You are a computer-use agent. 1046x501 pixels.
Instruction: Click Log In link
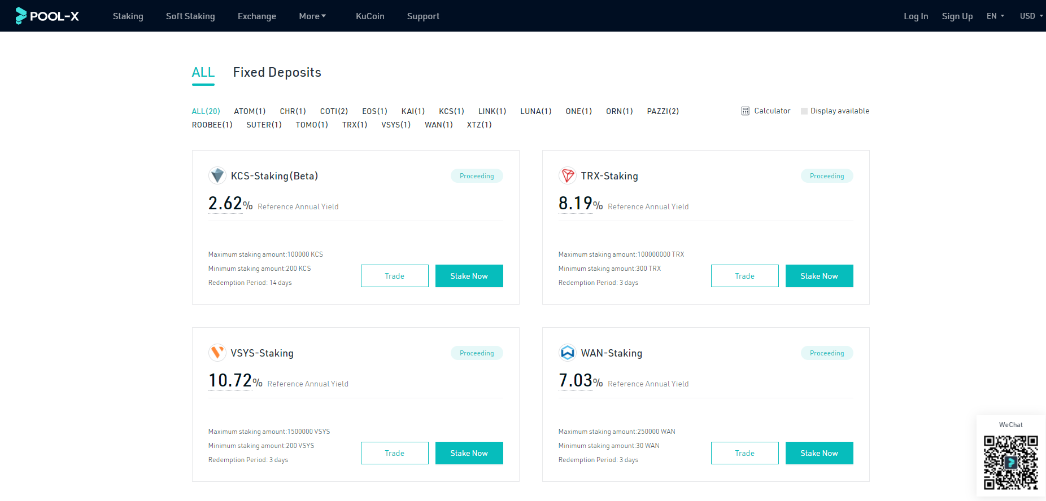916,16
